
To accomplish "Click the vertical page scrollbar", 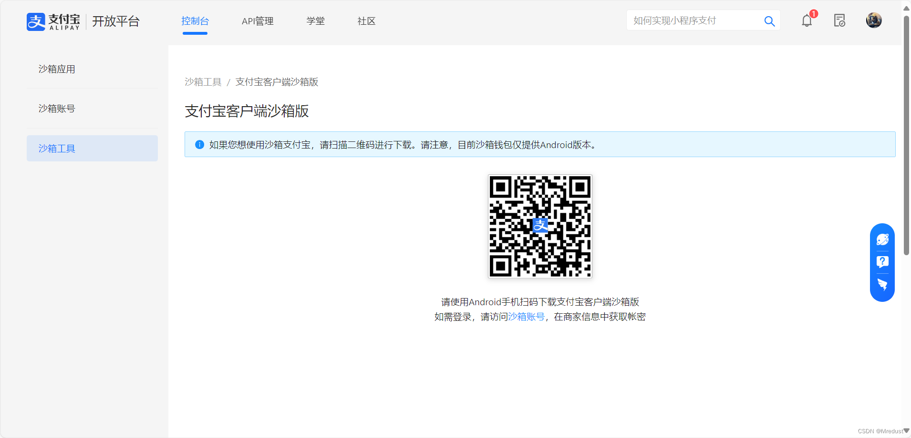I will click(x=906, y=136).
